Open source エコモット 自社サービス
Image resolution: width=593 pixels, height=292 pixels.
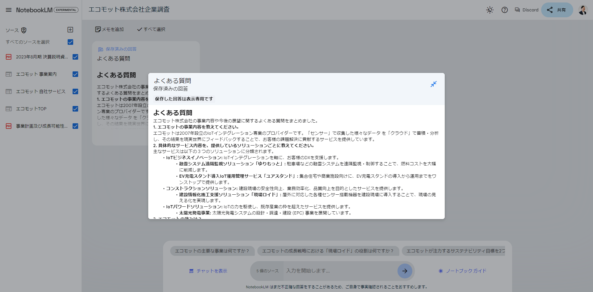[40, 91]
